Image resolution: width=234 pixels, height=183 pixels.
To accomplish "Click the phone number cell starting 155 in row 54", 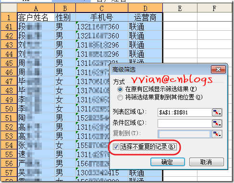I will point(92,145).
